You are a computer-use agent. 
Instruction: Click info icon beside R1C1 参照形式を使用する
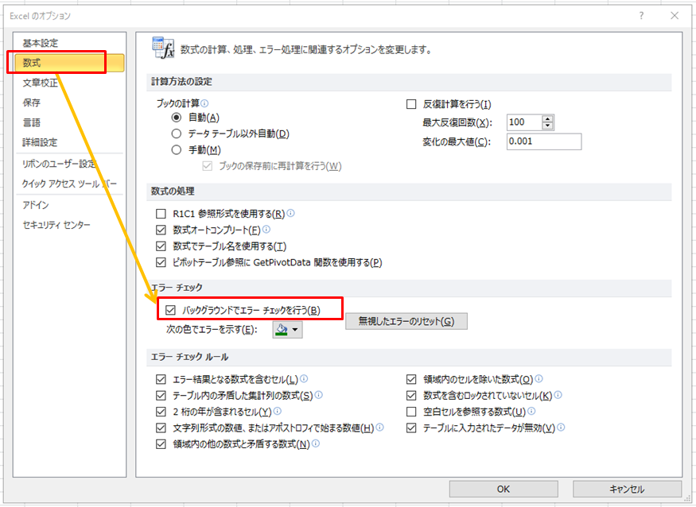pyautogui.click(x=291, y=213)
